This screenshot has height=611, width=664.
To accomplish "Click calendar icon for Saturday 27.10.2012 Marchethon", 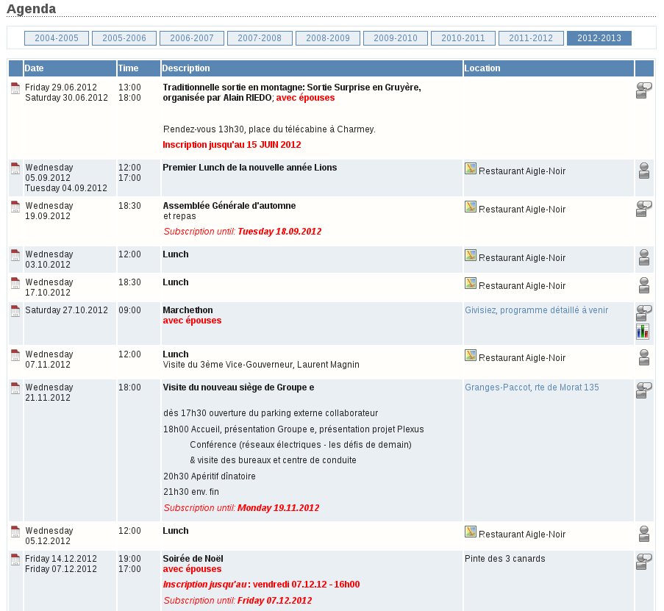I will (15, 311).
